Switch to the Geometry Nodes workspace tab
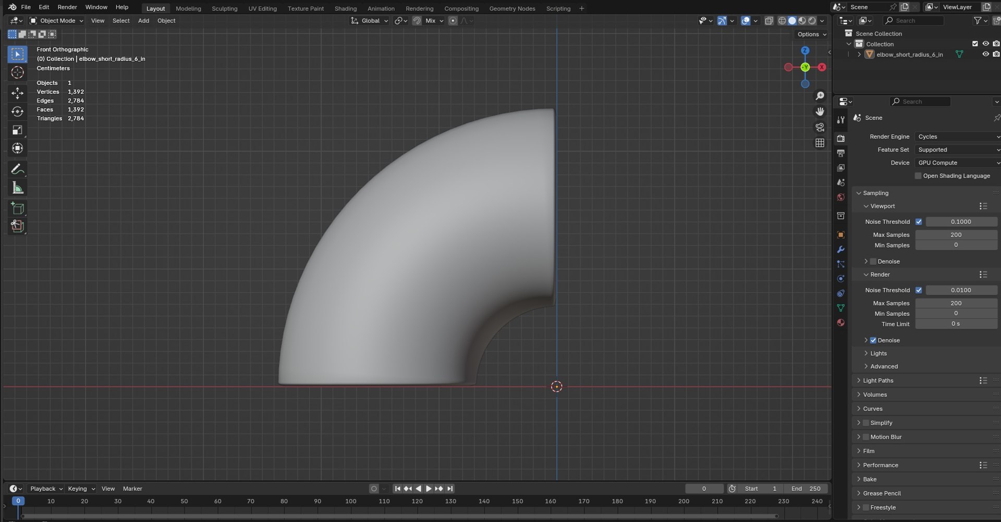Image resolution: width=1001 pixels, height=522 pixels. pos(512,8)
